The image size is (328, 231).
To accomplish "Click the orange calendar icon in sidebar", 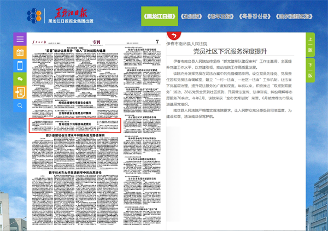I will point(20,53).
